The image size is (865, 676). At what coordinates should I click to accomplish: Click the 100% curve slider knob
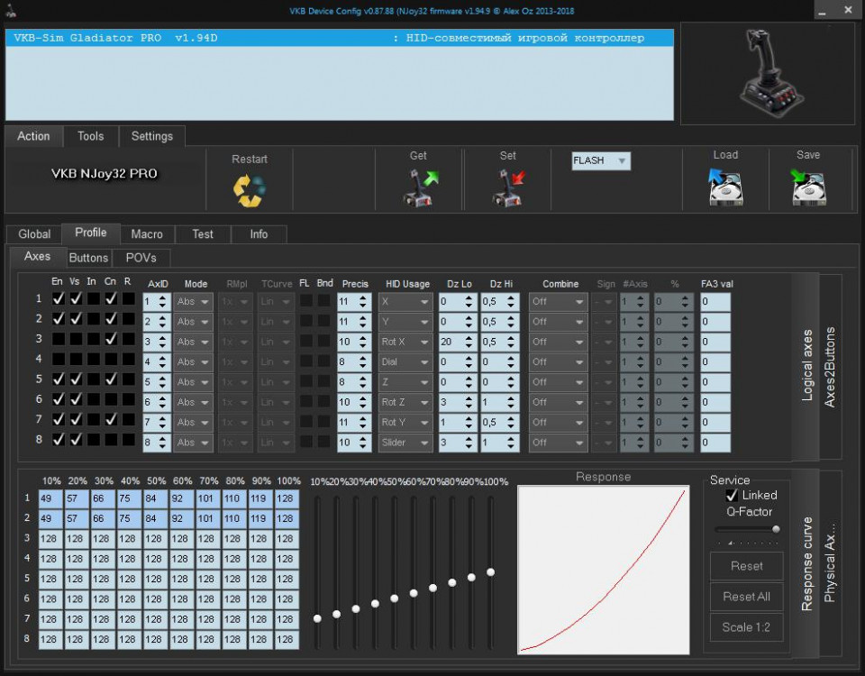tap(491, 572)
